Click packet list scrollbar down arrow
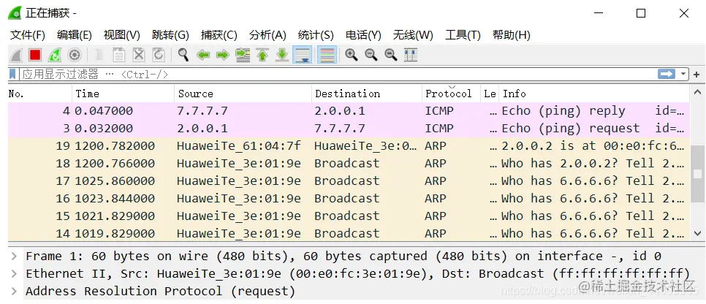 (697, 233)
